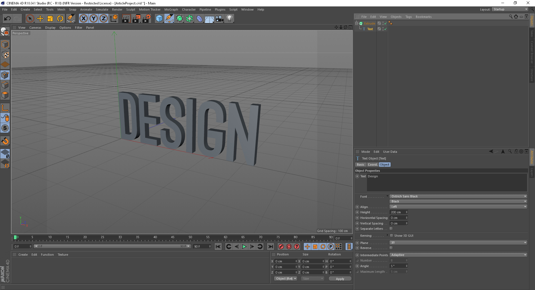This screenshot has width=535, height=290.
Task: Open the Simulate menu
Action: point(102,9)
